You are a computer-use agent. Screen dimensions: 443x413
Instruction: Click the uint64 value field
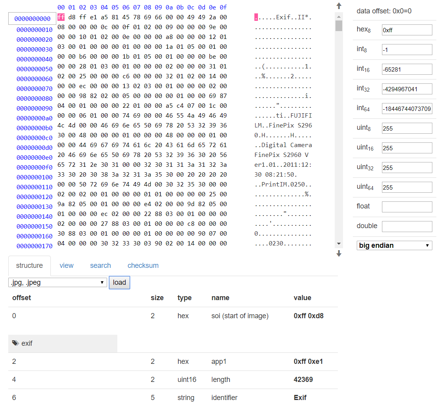(407, 187)
